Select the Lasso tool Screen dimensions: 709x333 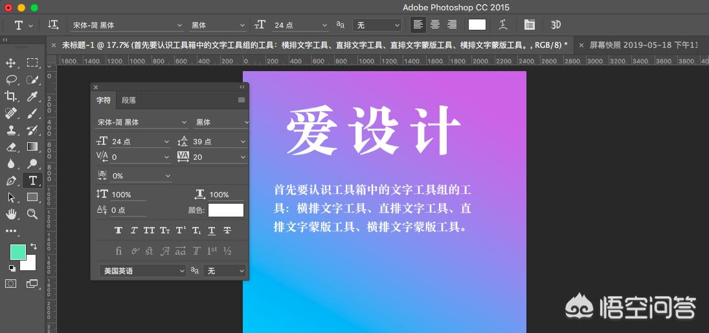tap(11, 80)
